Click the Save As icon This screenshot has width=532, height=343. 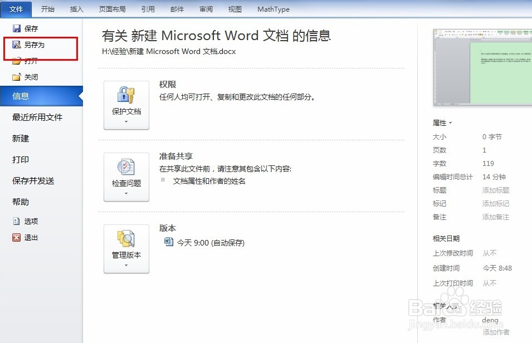(17, 45)
